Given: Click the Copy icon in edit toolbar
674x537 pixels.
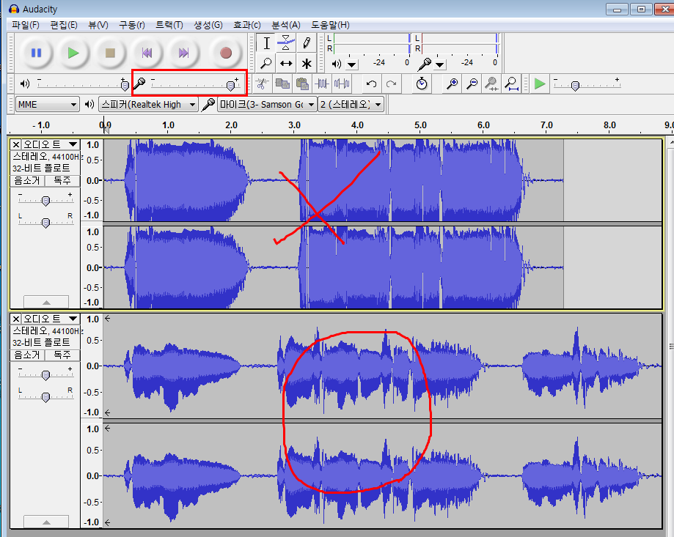Looking at the screenshot, I should click(282, 84).
